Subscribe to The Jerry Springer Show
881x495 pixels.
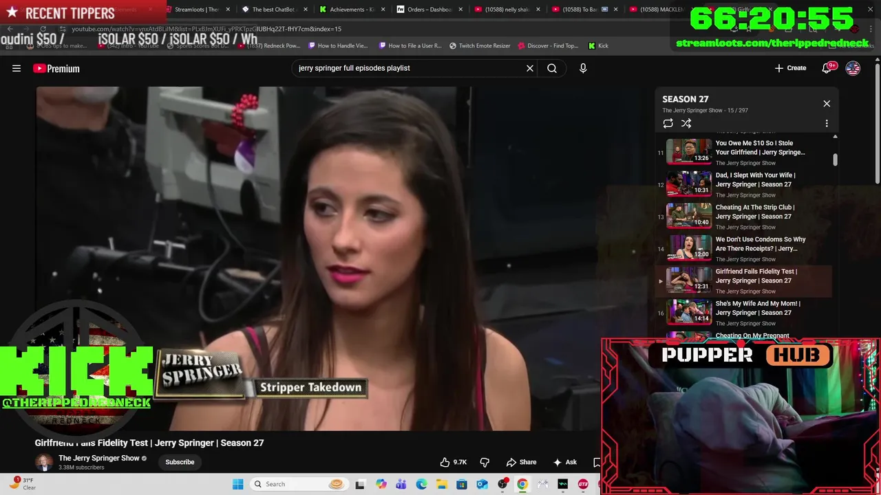point(180,462)
